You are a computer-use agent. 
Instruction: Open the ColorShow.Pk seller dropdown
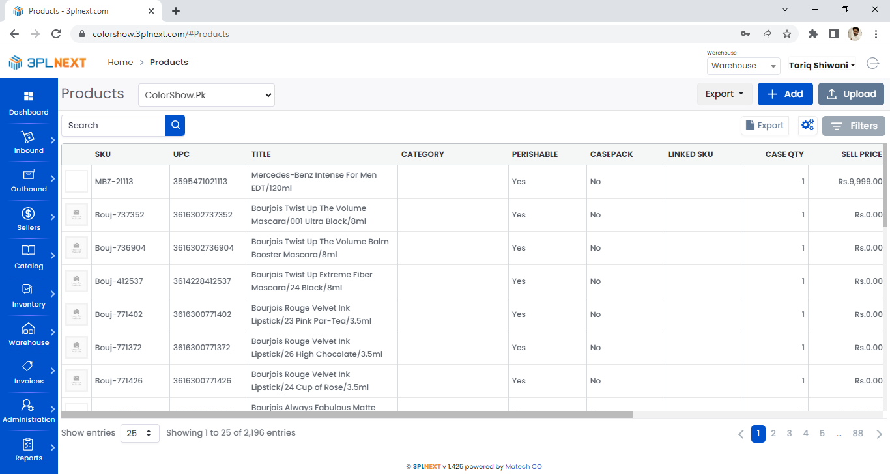(207, 95)
